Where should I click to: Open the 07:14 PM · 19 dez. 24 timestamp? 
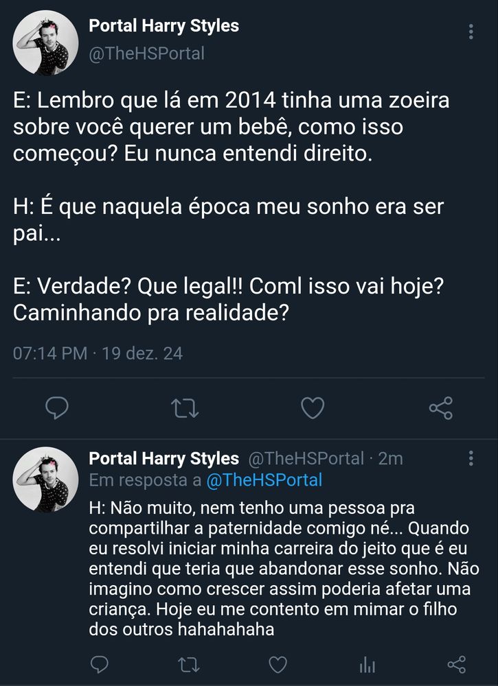tap(98, 353)
